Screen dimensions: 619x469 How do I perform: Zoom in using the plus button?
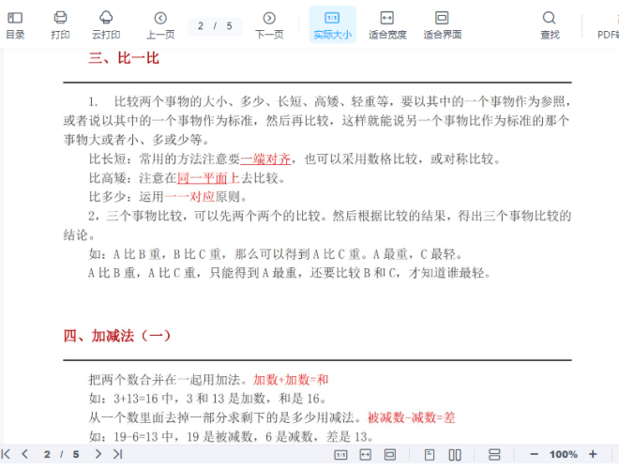click(593, 455)
